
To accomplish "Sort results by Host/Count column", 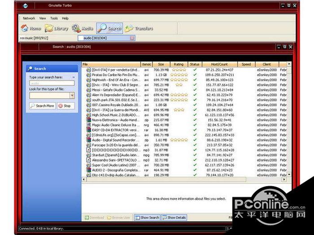I will click(x=219, y=64).
